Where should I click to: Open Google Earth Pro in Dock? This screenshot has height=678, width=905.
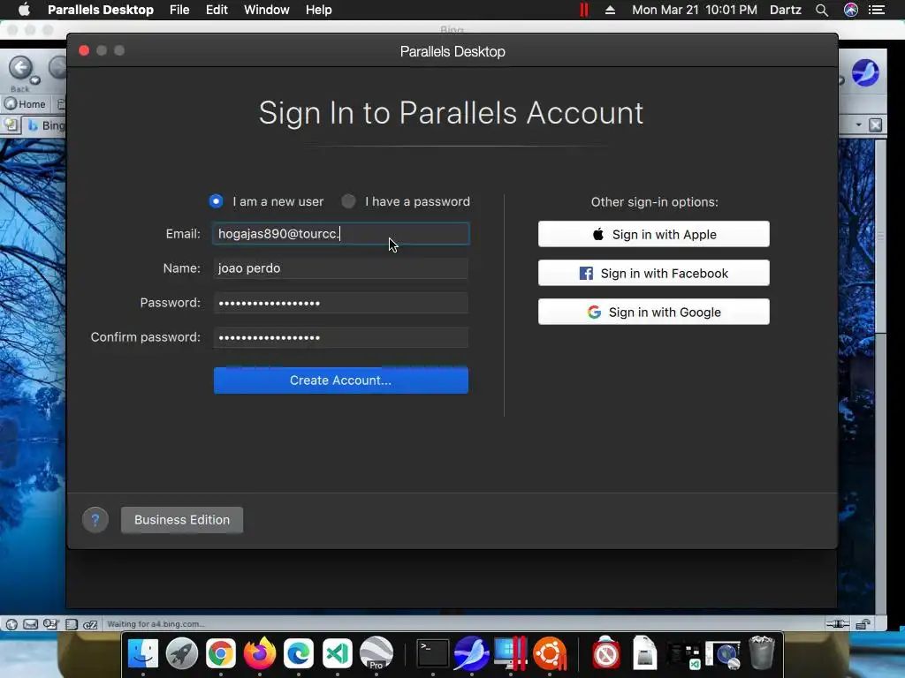pyautogui.click(x=376, y=653)
